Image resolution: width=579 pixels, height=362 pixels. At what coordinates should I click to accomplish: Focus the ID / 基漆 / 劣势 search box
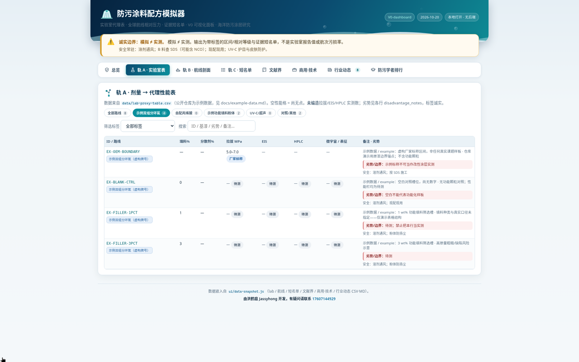[222, 126]
